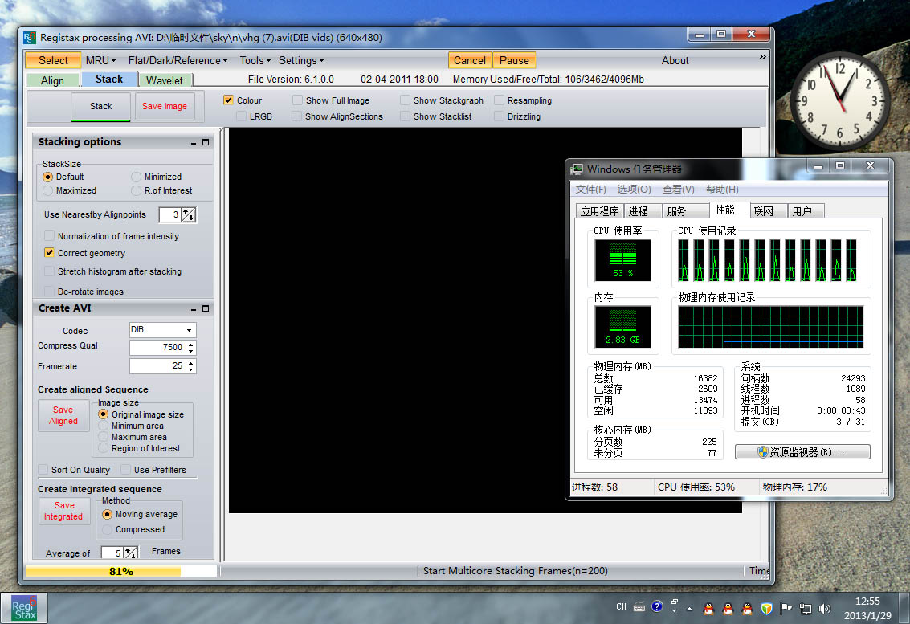Enable Show AlignSections checkbox
The height and width of the screenshot is (624, 910).
(x=296, y=116)
